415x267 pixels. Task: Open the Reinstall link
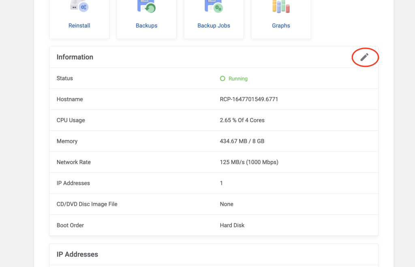tap(79, 26)
